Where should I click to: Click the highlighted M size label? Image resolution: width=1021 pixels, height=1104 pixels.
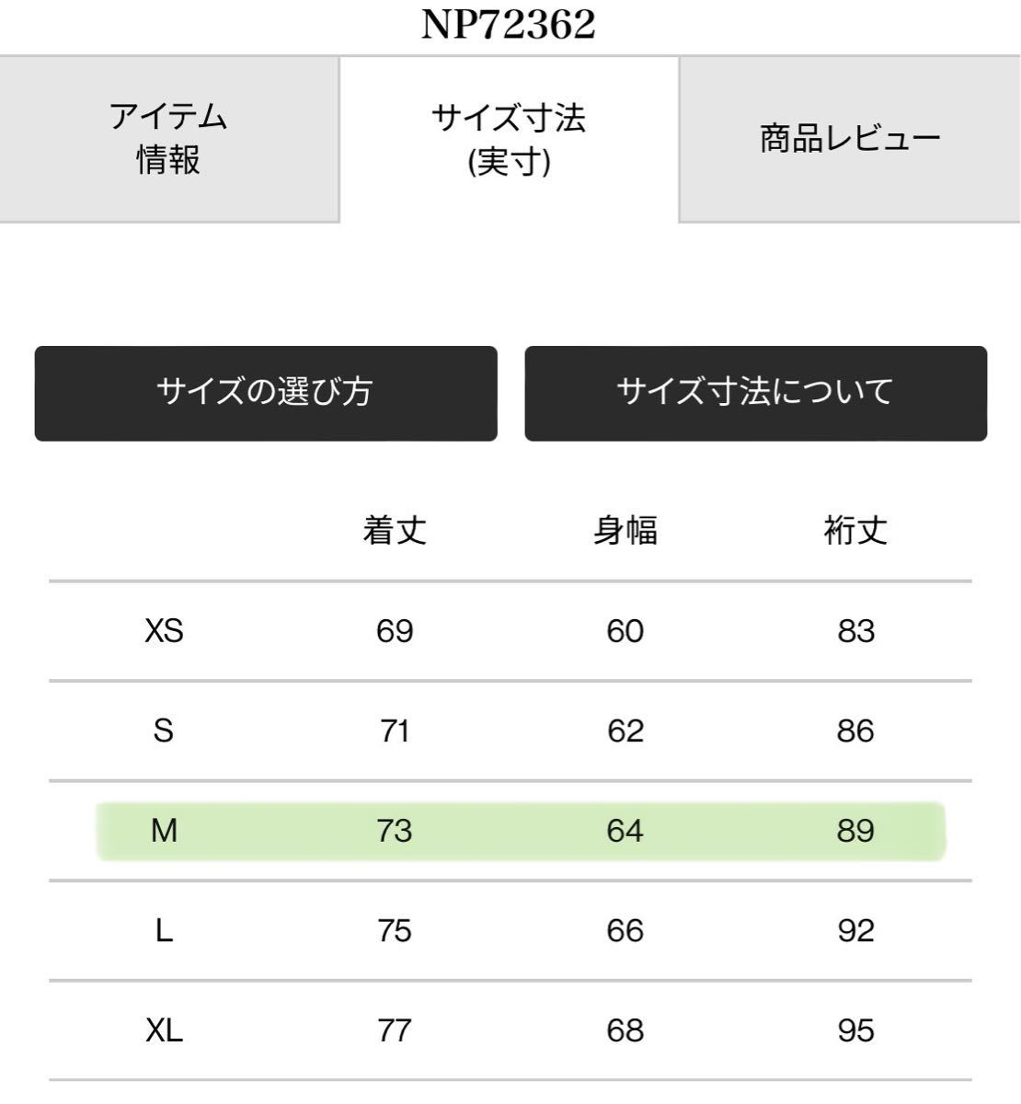tap(164, 831)
